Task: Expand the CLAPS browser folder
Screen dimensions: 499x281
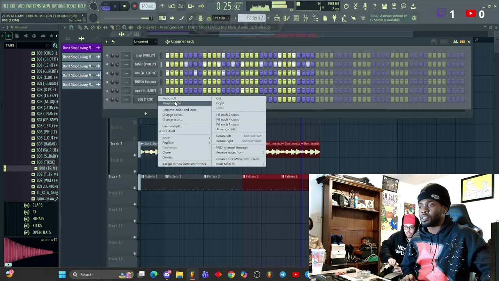Action: pos(37,205)
